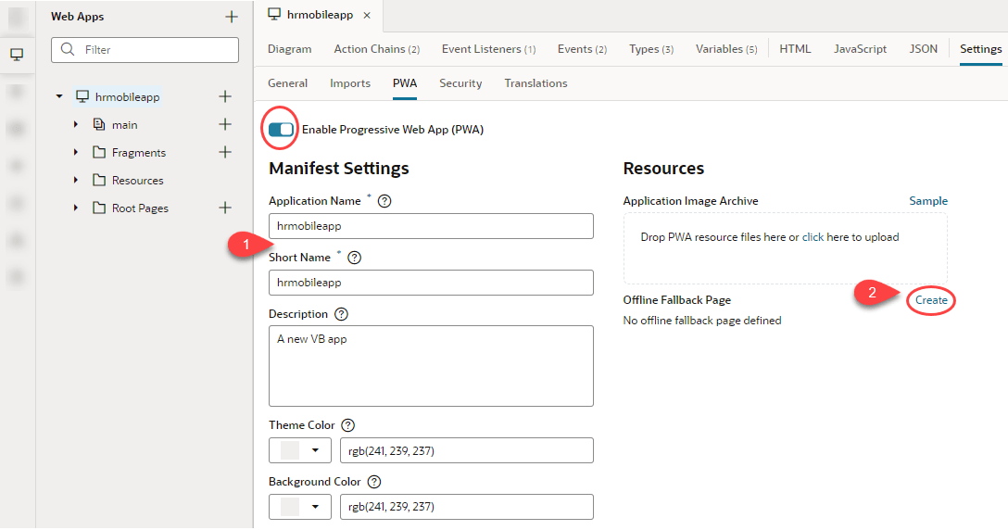1008x530 pixels.
Task: Open the General settings subtab
Action: pos(287,83)
